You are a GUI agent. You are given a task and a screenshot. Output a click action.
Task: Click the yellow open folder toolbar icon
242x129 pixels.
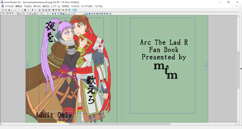coord(9,10)
